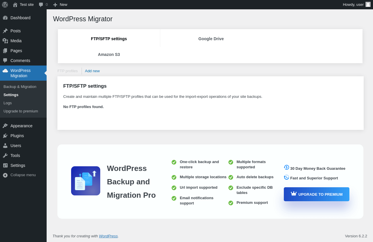Screen dimensions: 373x242
Task: Click the Pages icon in sidebar
Action: [5, 51]
